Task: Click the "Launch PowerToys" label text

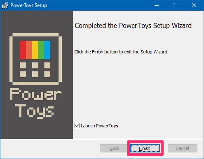Action: coord(99,126)
